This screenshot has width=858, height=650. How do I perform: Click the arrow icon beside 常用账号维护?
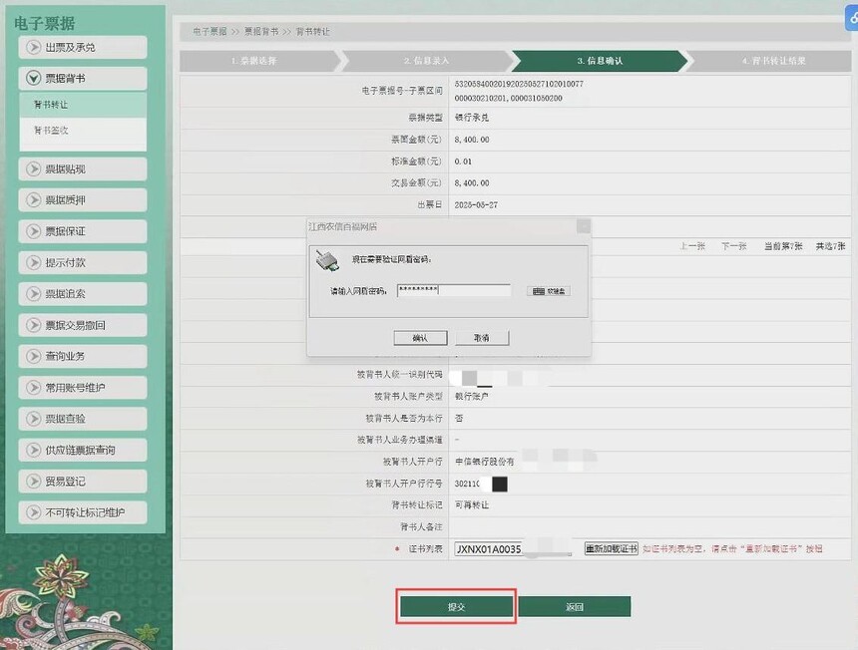tap(33, 388)
